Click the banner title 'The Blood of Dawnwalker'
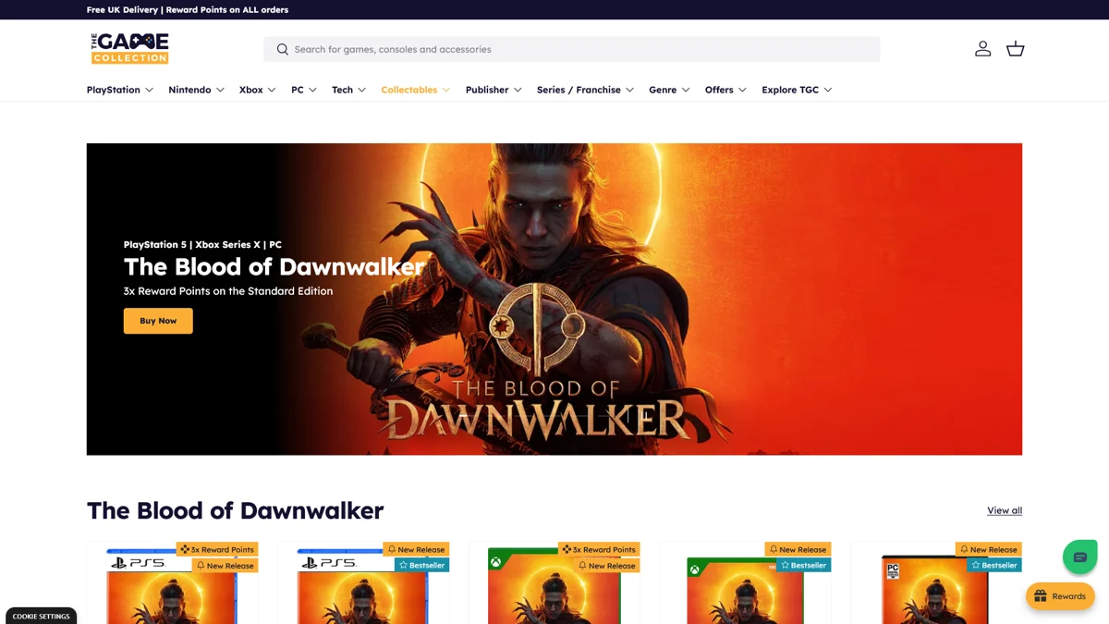This screenshot has height=624, width=1109. coord(274,267)
